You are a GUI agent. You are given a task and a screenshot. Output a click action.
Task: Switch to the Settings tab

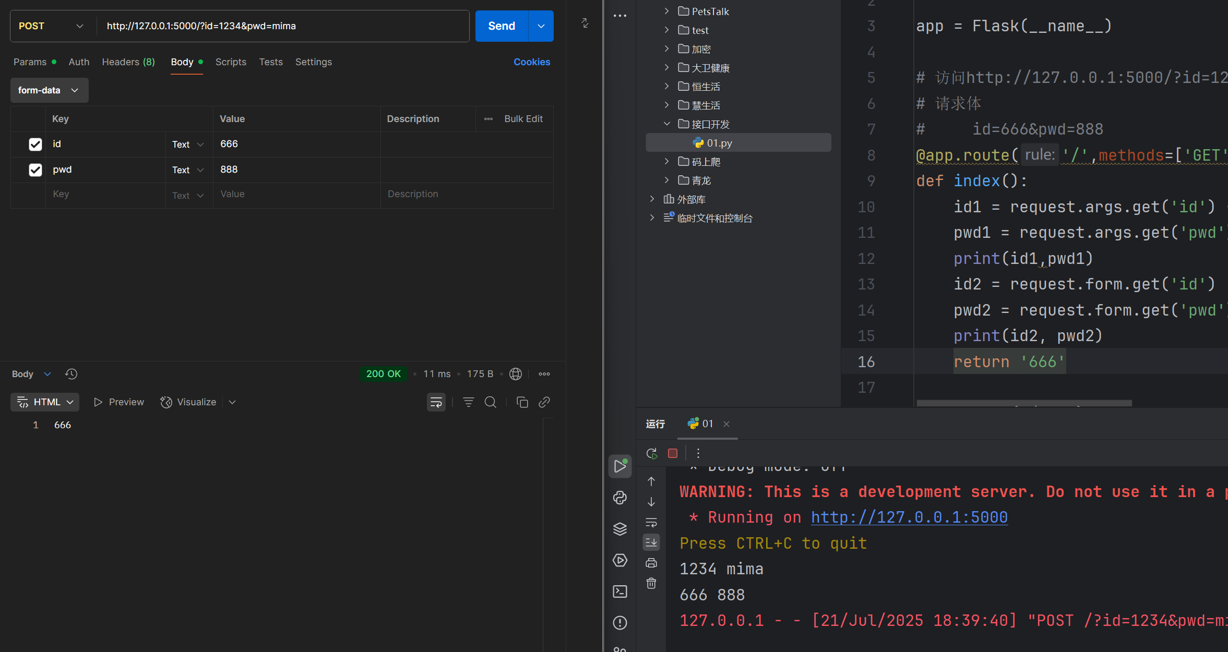click(314, 62)
